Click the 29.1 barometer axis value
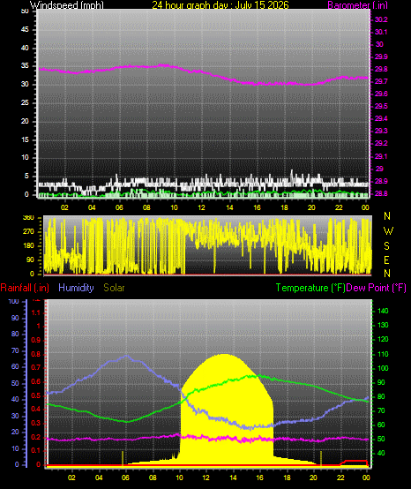The image size is (411, 489). (381, 156)
